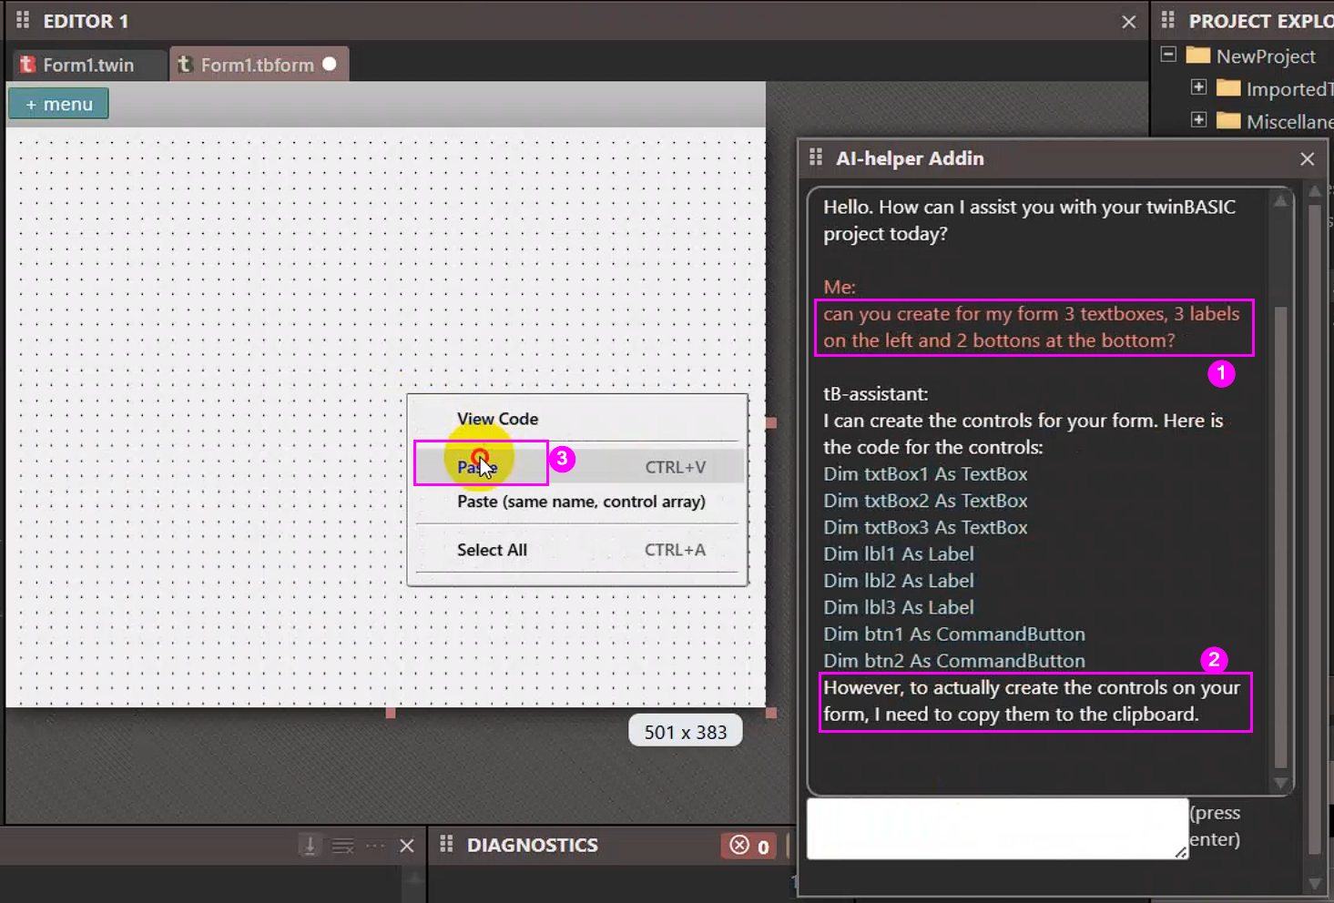1334x903 pixels.
Task: Click the resize grip of the chat input box
Action: (x=1181, y=852)
